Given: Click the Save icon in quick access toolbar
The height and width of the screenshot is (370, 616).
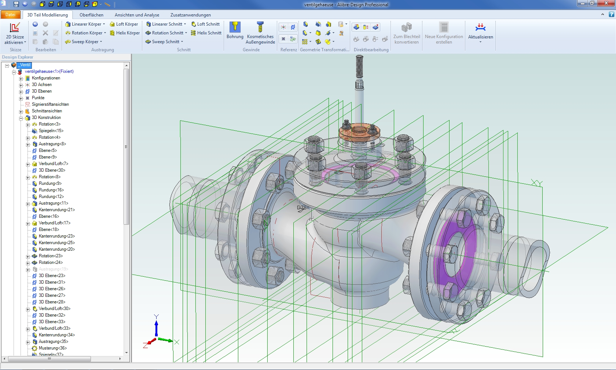Looking at the screenshot, I should [16, 4].
